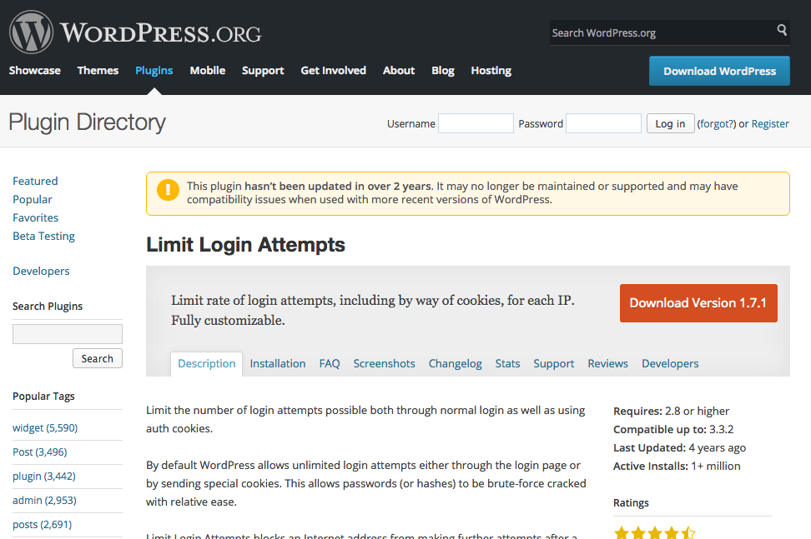Click the Download WordPress button
This screenshot has width=811, height=539.
click(719, 71)
